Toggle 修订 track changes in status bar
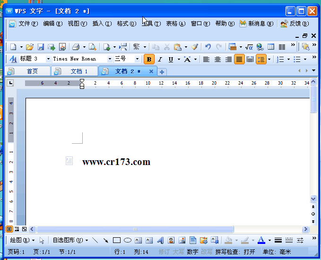 164,251
